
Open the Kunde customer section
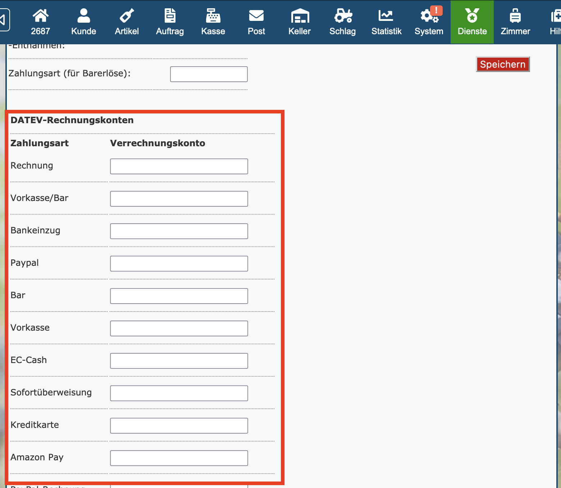tap(83, 22)
